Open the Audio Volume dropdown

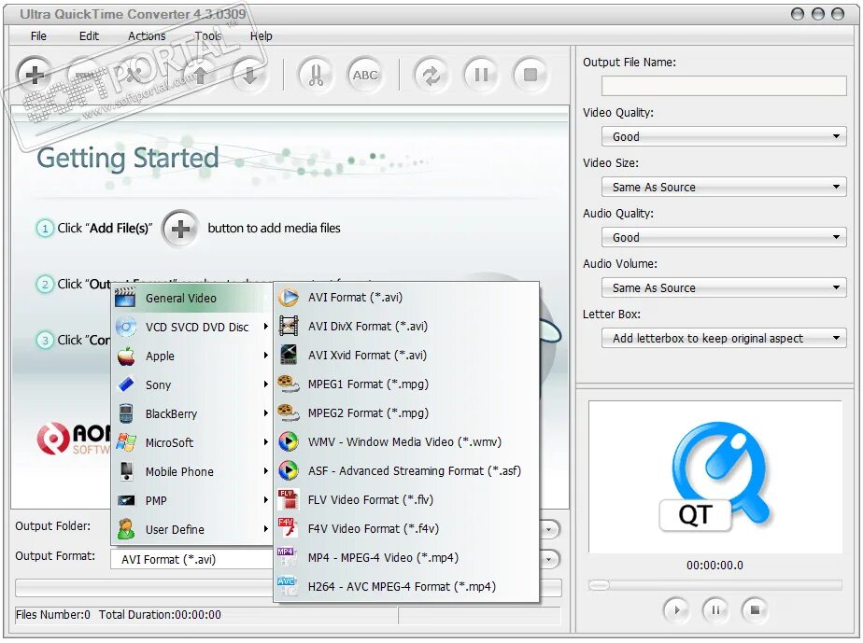pyautogui.click(x=724, y=287)
